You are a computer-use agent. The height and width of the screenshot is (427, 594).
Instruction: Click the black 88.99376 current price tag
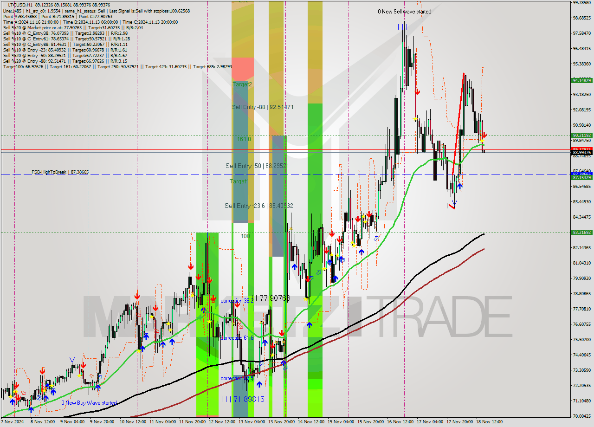click(x=582, y=152)
